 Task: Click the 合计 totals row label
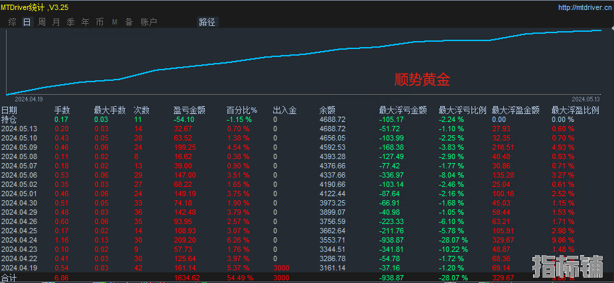pos(10,278)
